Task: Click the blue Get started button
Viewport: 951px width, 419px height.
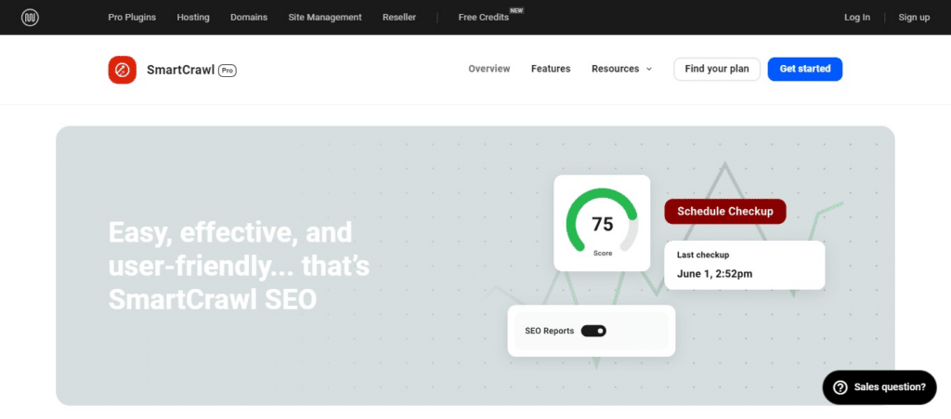Action: [805, 69]
